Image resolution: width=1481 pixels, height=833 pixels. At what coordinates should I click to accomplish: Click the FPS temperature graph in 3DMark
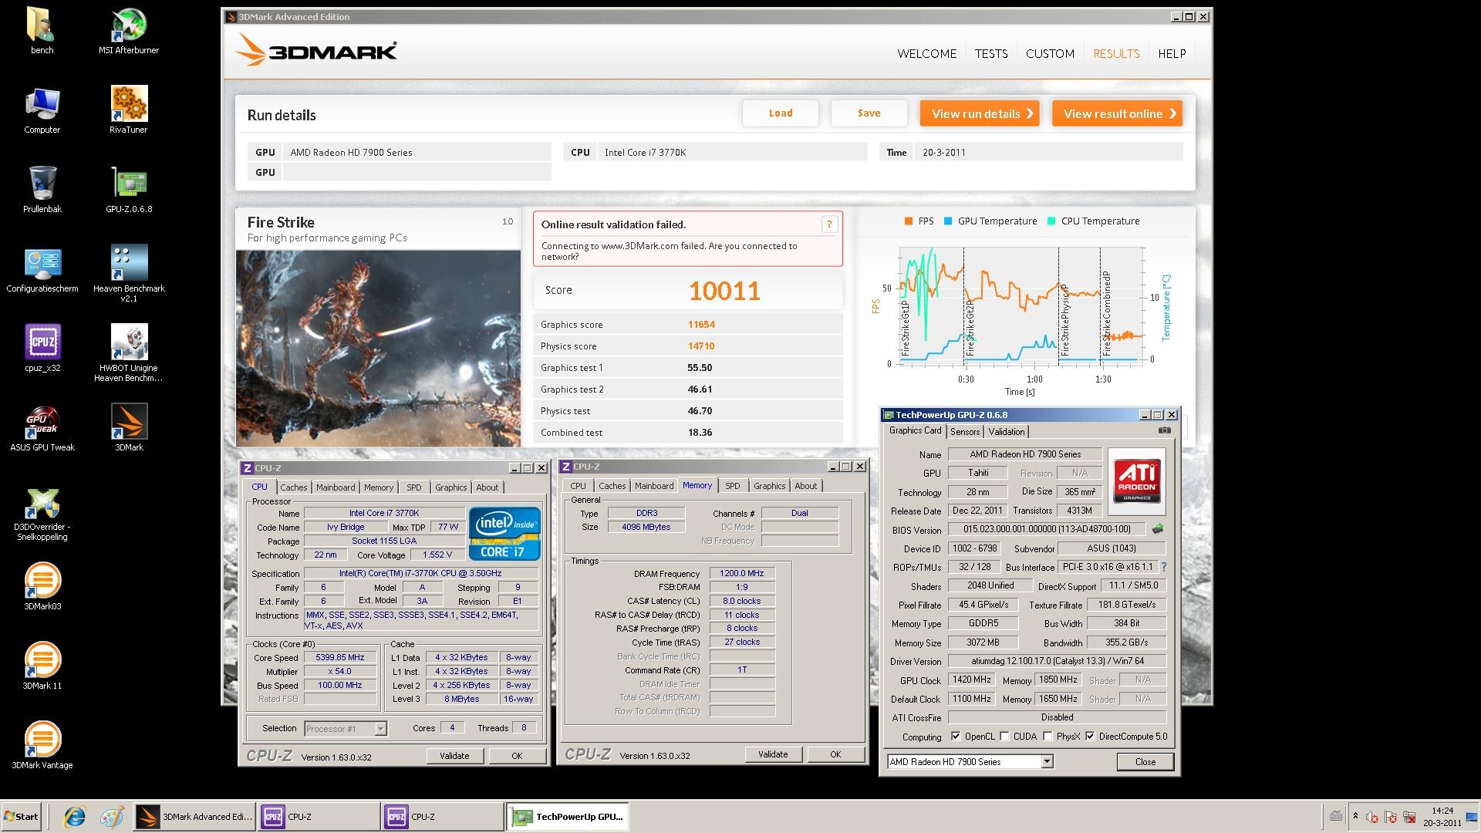[x=1021, y=308]
